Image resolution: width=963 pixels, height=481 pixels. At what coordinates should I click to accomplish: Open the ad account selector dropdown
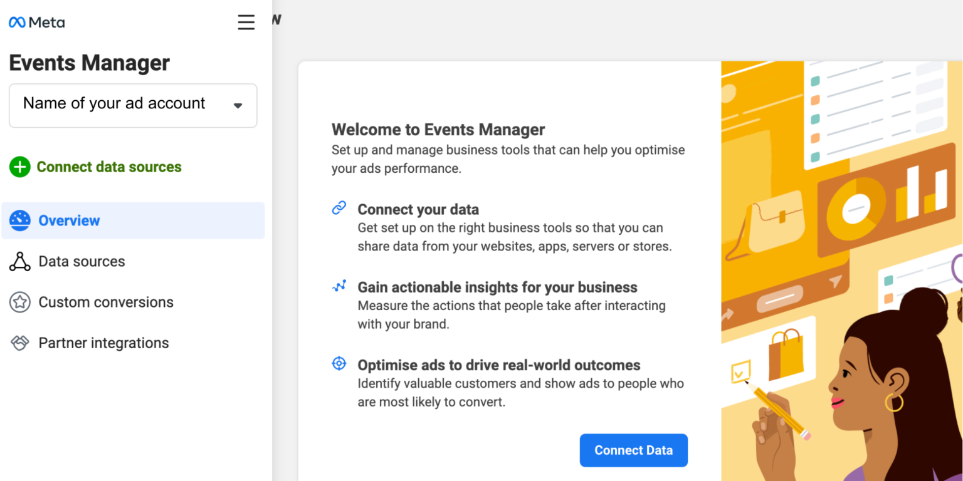click(133, 105)
